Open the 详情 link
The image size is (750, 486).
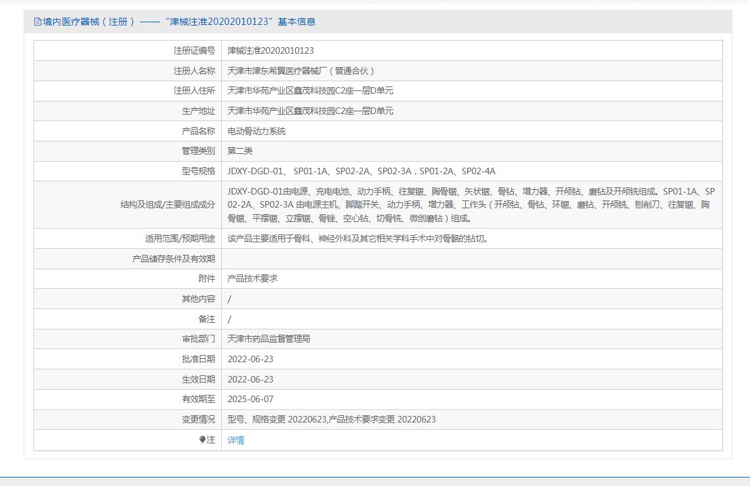click(236, 440)
